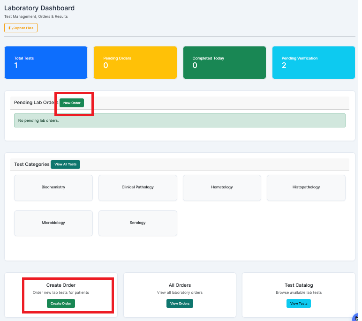The width and height of the screenshot is (362, 321).
Task: Select the Serology category card
Action: [138, 223]
